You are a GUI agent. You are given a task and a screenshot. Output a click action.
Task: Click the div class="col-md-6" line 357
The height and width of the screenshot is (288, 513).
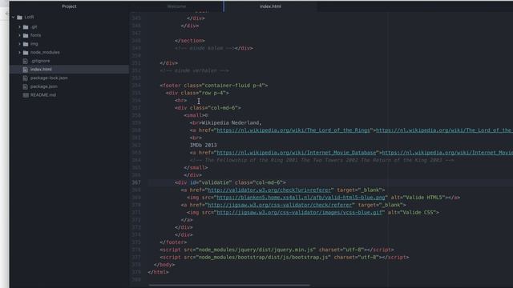point(208,108)
